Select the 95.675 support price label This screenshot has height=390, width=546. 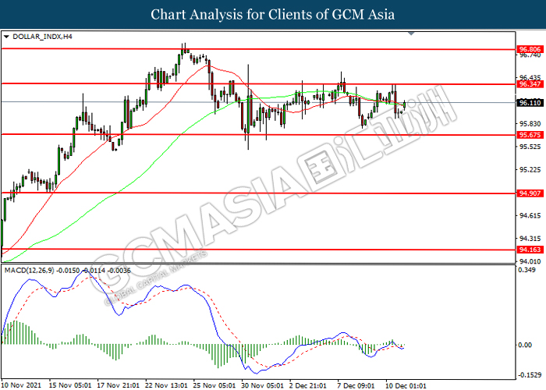pos(530,135)
